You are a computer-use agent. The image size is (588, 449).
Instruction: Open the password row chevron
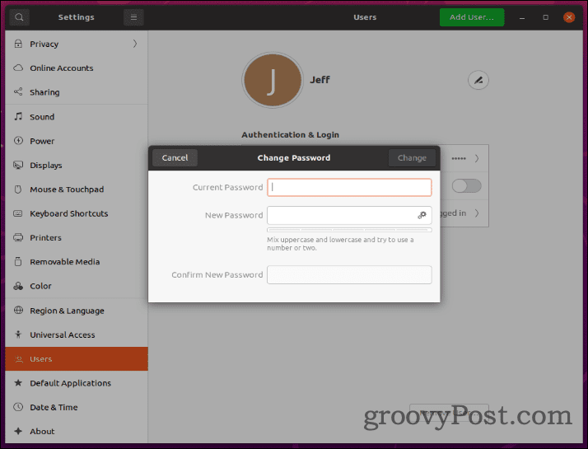[x=476, y=158]
